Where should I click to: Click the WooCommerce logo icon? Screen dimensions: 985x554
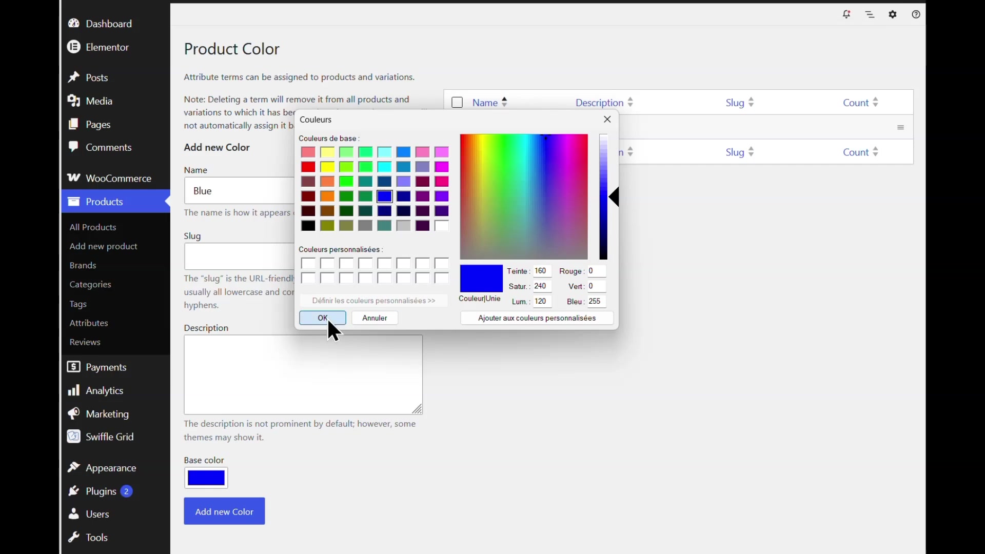(x=74, y=178)
